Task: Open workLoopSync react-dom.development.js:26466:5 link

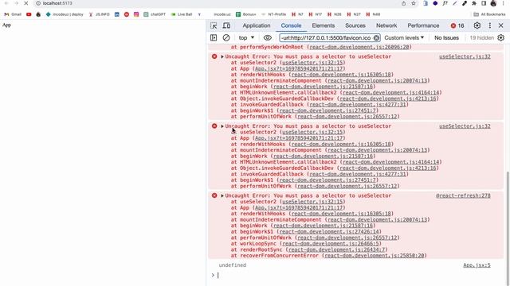Action: (x=331, y=244)
